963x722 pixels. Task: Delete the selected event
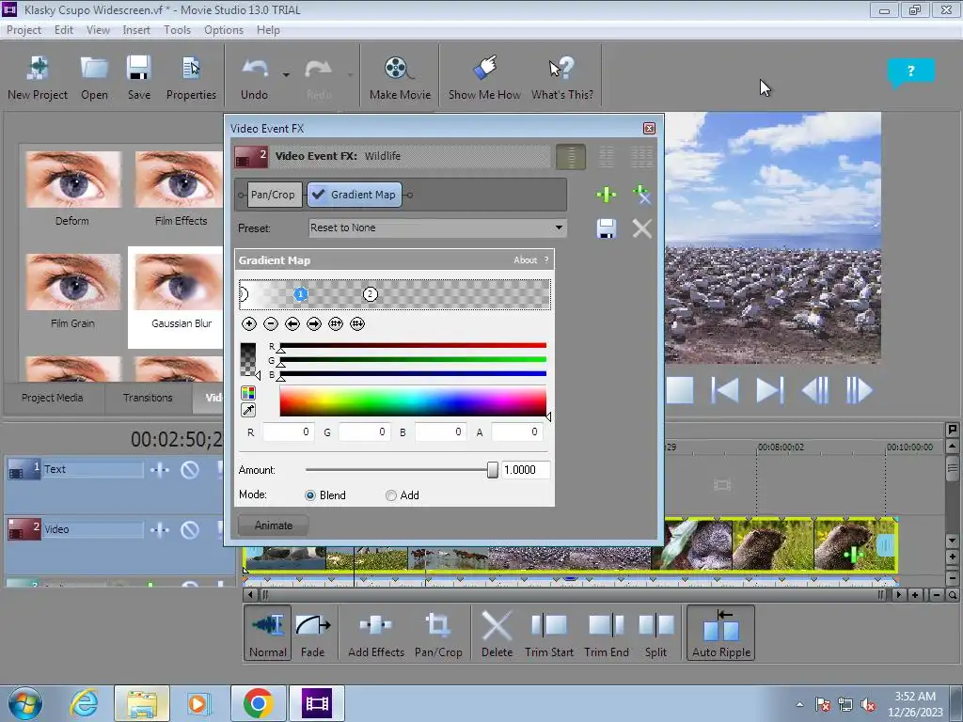(x=497, y=633)
